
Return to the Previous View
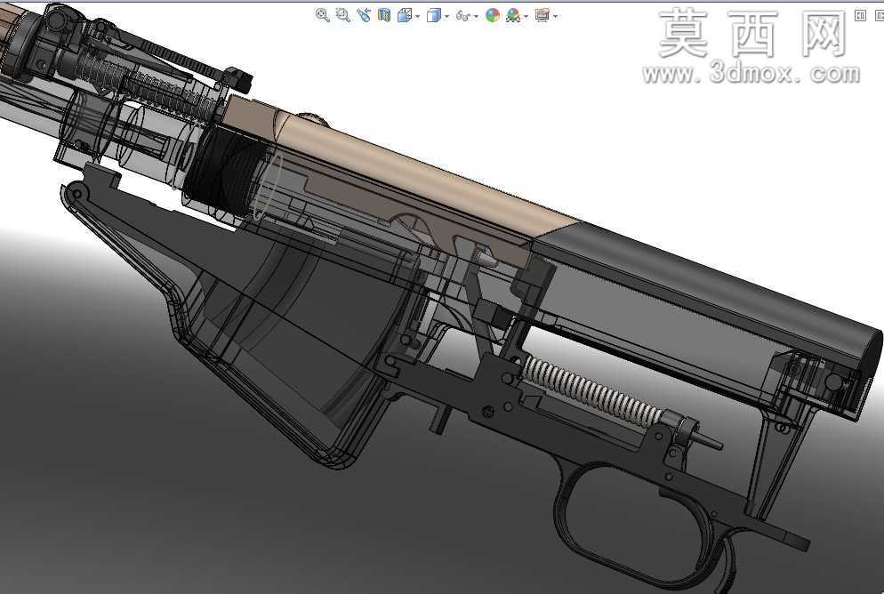point(364,15)
